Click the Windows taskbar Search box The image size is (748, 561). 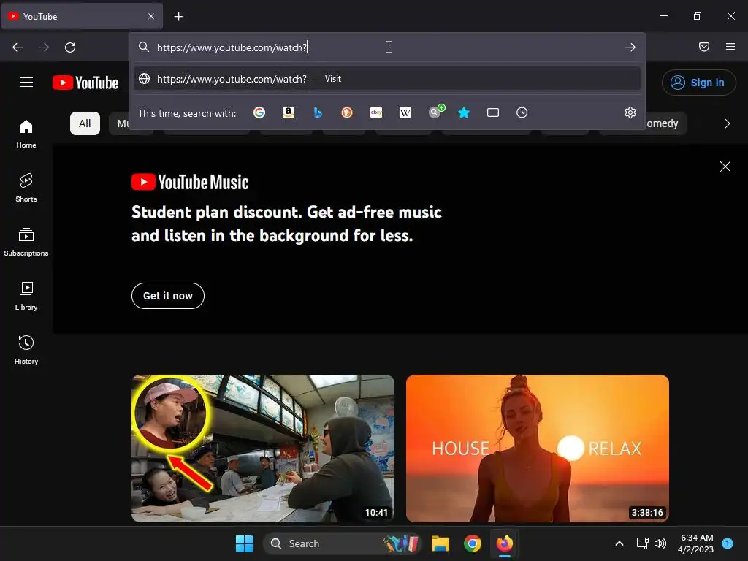point(342,543)
